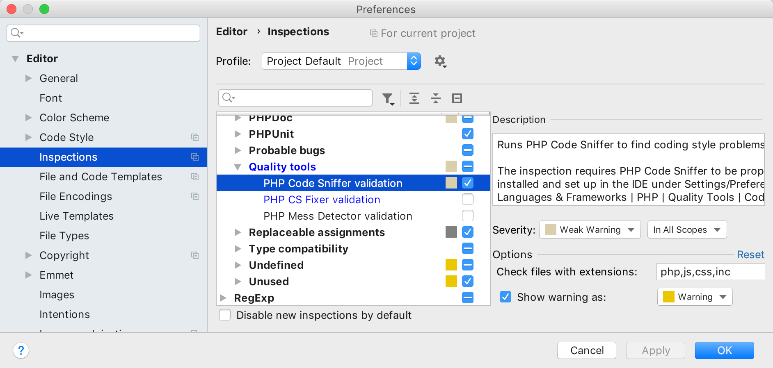Click the copy icon next to Inspections
773x368 pixels.
pos(195,157)
